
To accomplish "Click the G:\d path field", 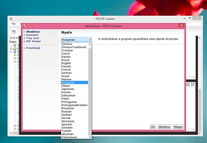I will tap(14, 38).
